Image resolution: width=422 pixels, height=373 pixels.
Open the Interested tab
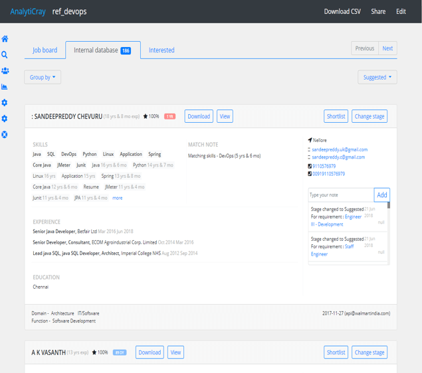pos(161,50)
